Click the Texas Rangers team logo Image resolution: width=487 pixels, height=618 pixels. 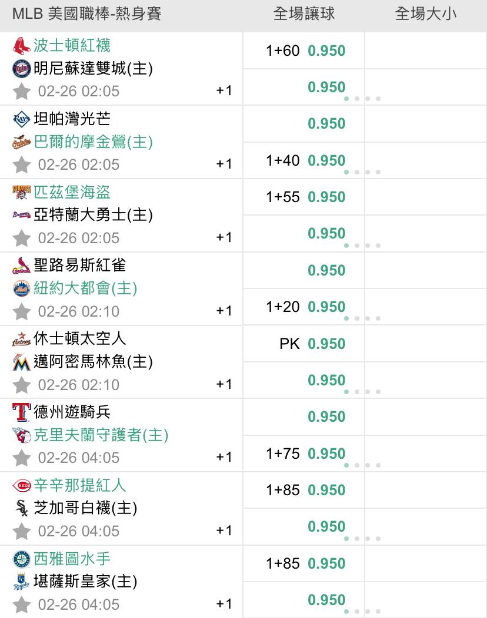point(21,412)
